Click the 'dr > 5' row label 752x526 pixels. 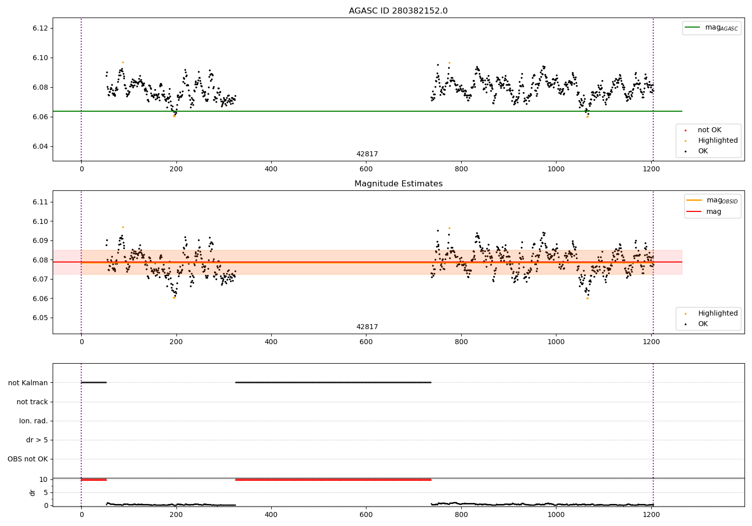(x=37, y=440)
